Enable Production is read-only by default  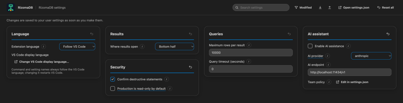click(x=113, y=88)
